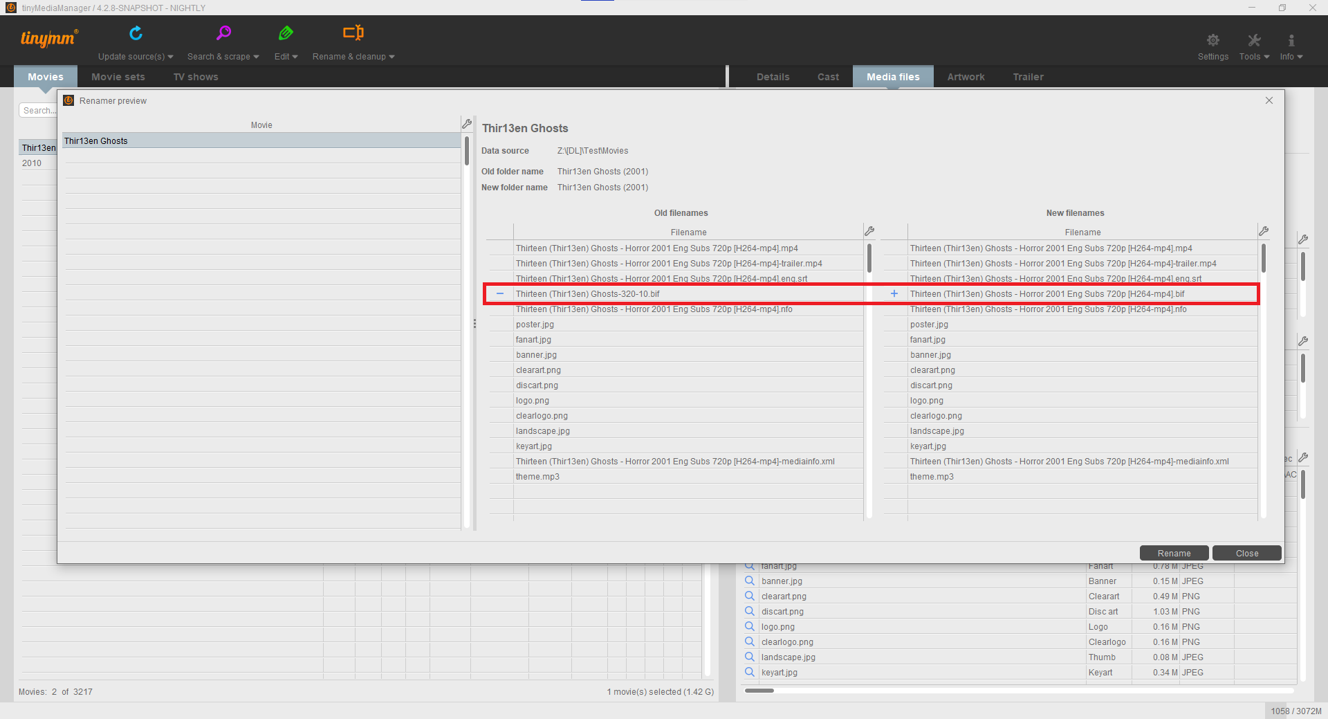Open the Info panel icon
The height and width of the screenshot is (719, 1328).
(1291, 40)
